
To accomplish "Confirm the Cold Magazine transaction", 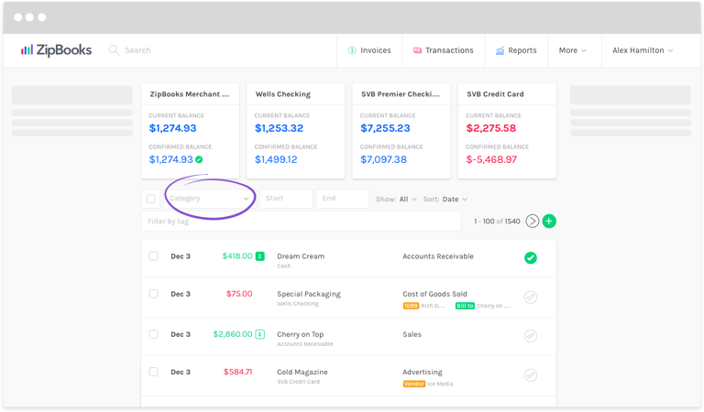I will click(x=531, y=375).
